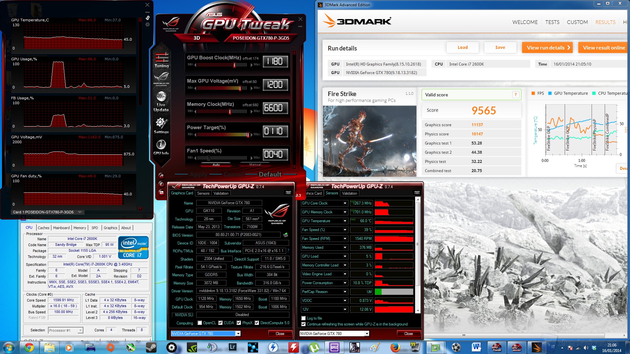Viewport: 630px width, 354px height.
Task: Click the BIOS save chip icon
Action: pos(285,235)
